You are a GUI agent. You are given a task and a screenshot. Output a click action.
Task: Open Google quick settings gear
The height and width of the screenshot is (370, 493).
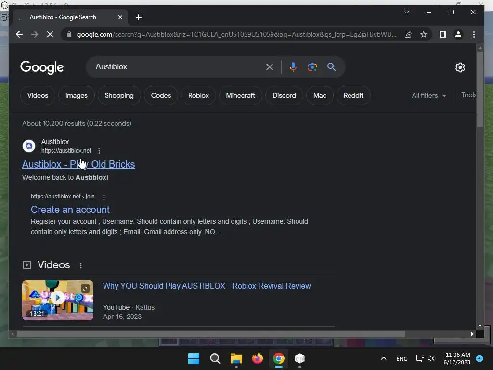(x=460, y=67)
